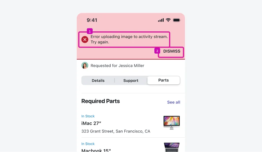The width and height of the screenshot is (262, 152).
Task: Click Jessica Miller's avatar image
Action: pos(85,66)
